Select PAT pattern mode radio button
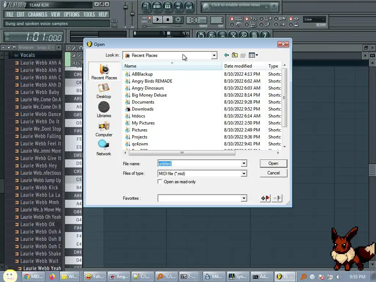 click(x=150, y=18)
